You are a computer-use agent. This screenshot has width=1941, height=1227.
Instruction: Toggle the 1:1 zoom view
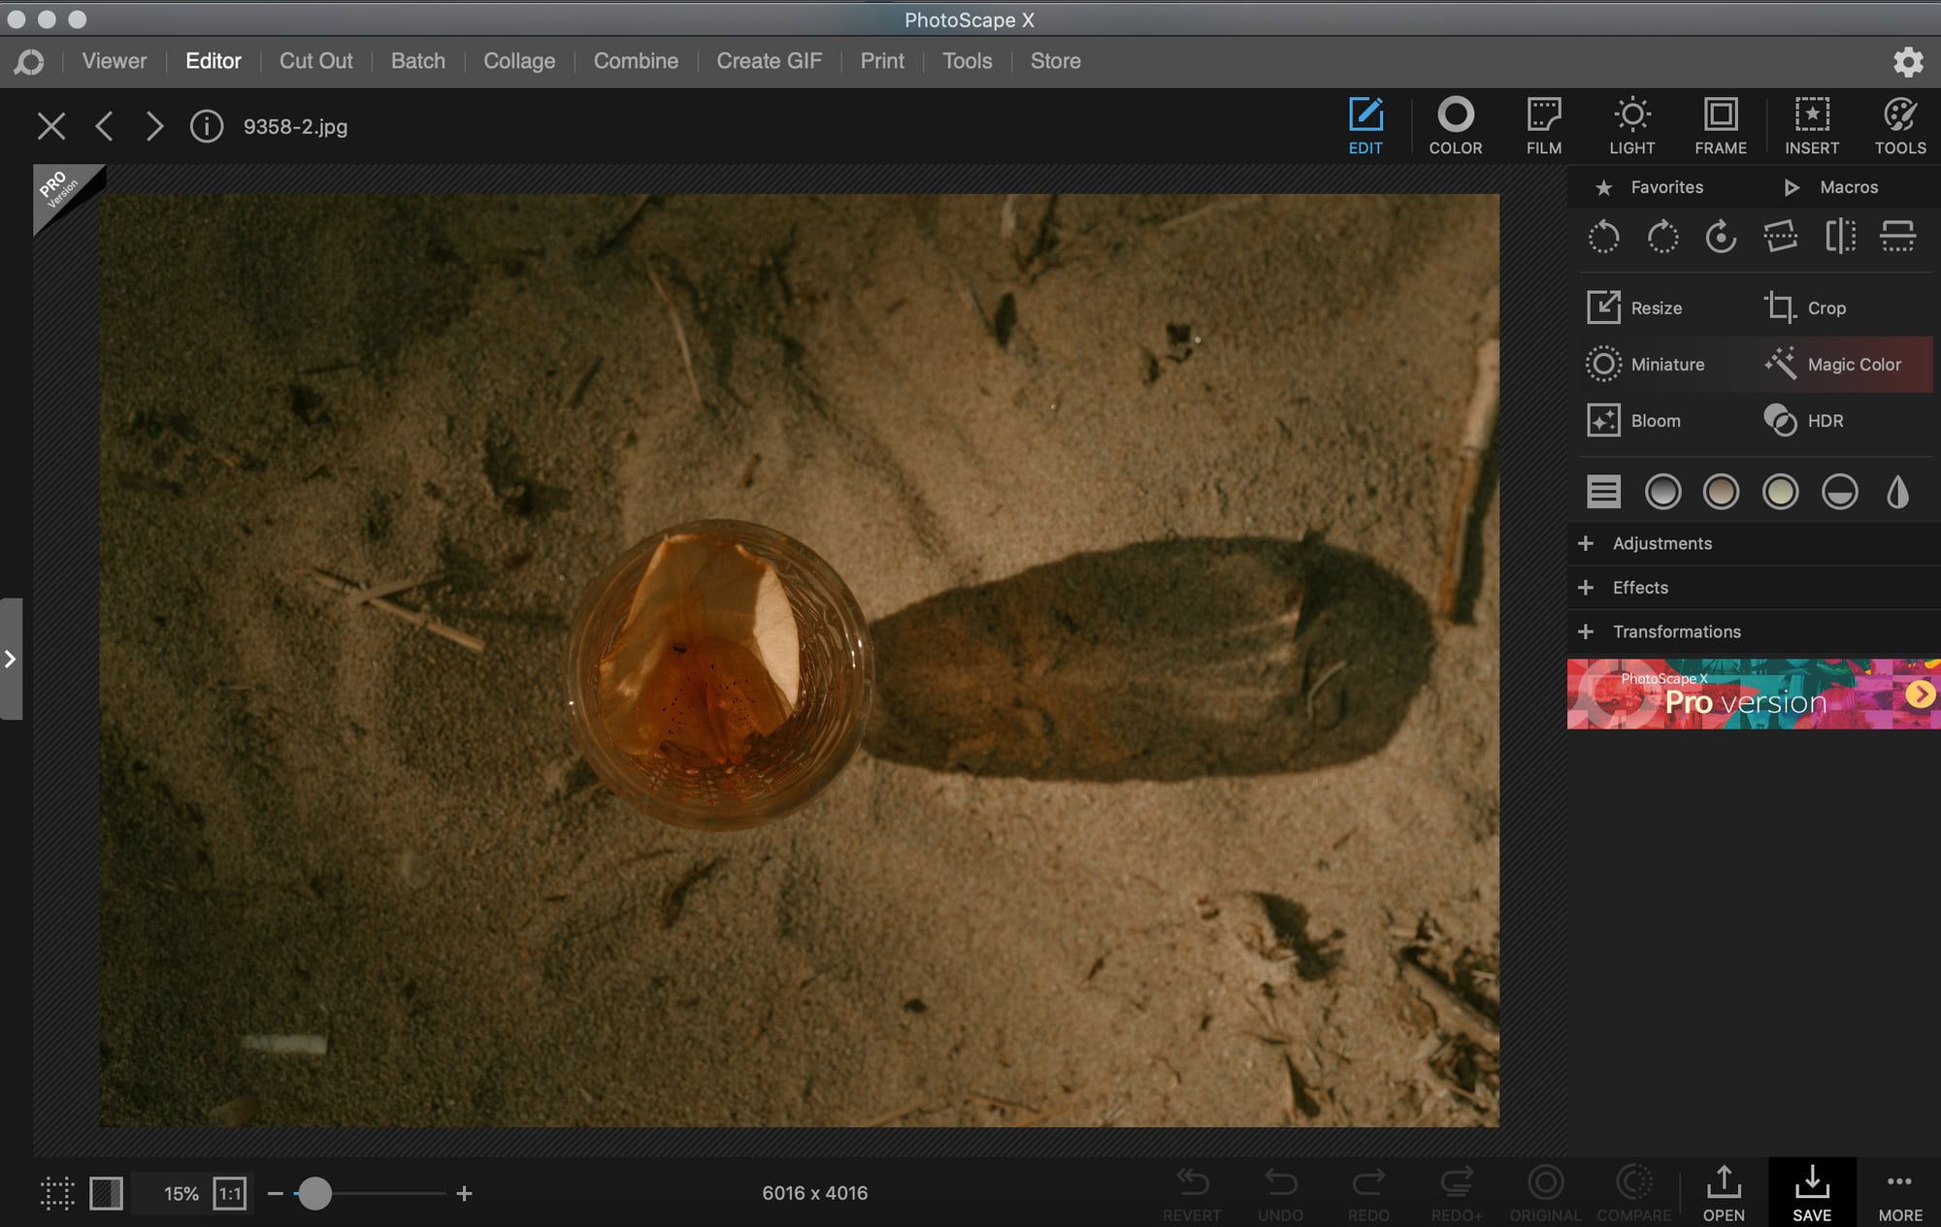(x=230, y=1193)
